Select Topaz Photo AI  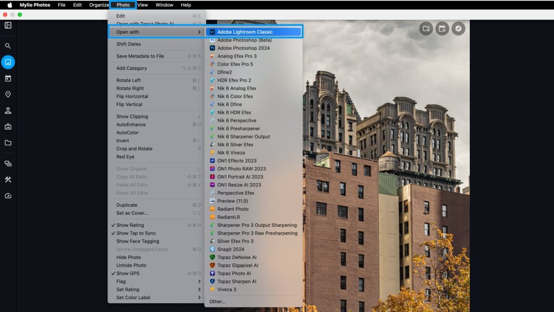coord(254,273)
